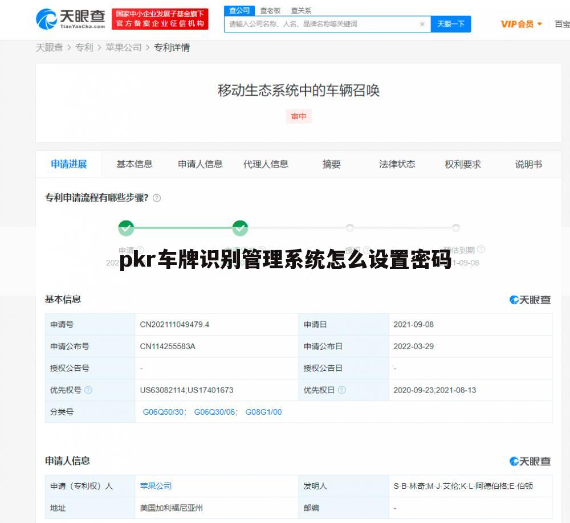Select the 查老板 search tab
Screen dimensions: 570x523
point(270,11)
